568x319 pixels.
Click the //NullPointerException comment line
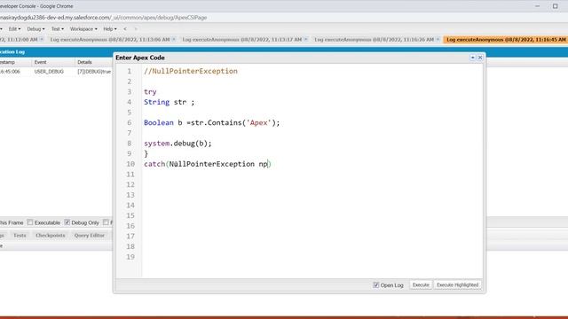(x=191, y=71)
